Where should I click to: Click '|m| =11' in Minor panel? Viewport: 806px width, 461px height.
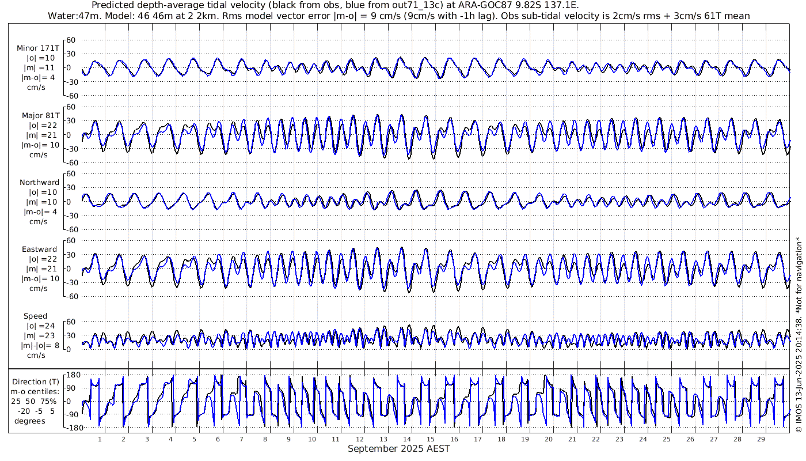40,68
